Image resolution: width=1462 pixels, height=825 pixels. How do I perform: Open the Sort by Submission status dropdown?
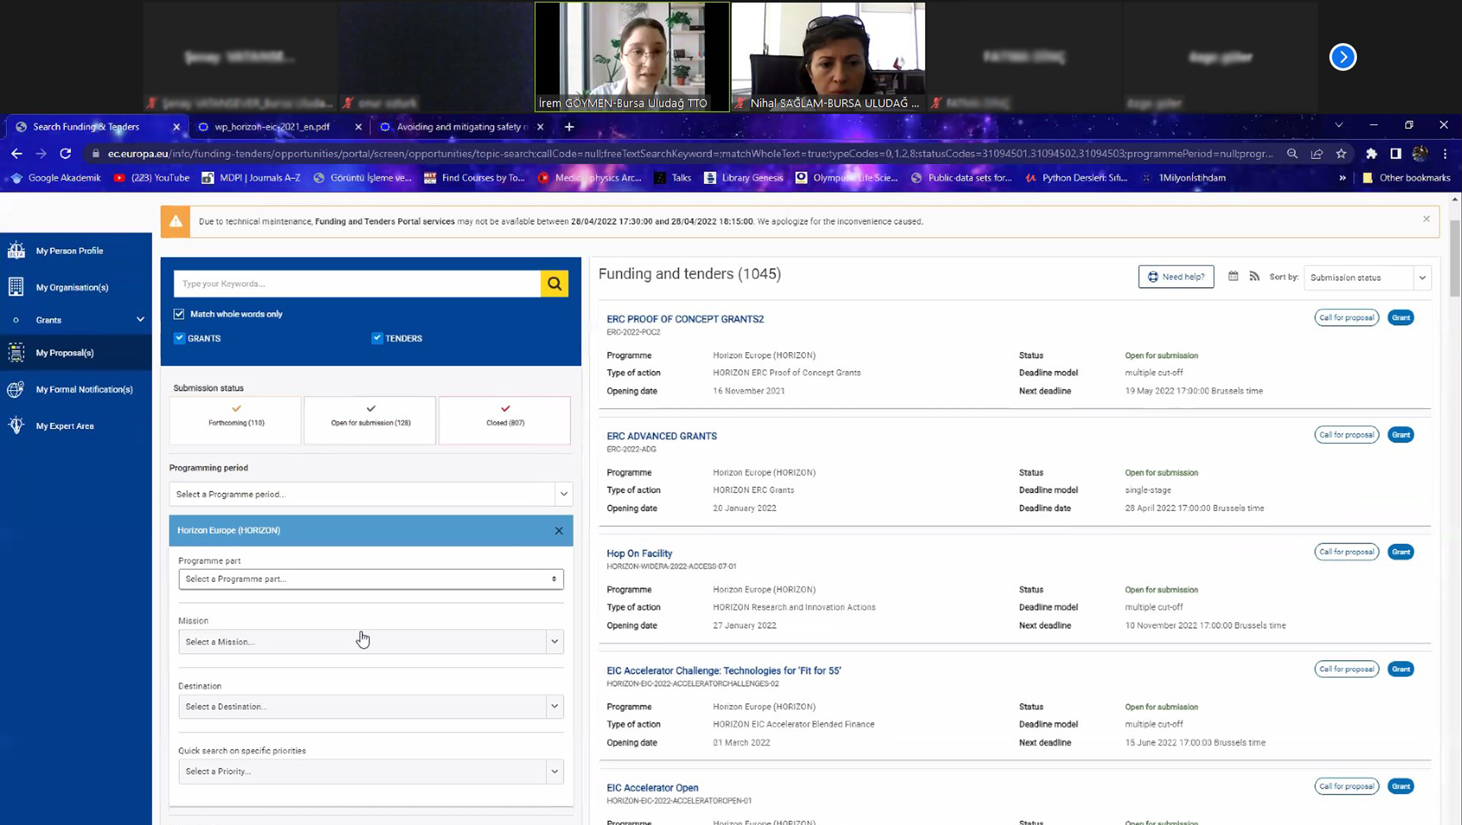[1367, 278]
